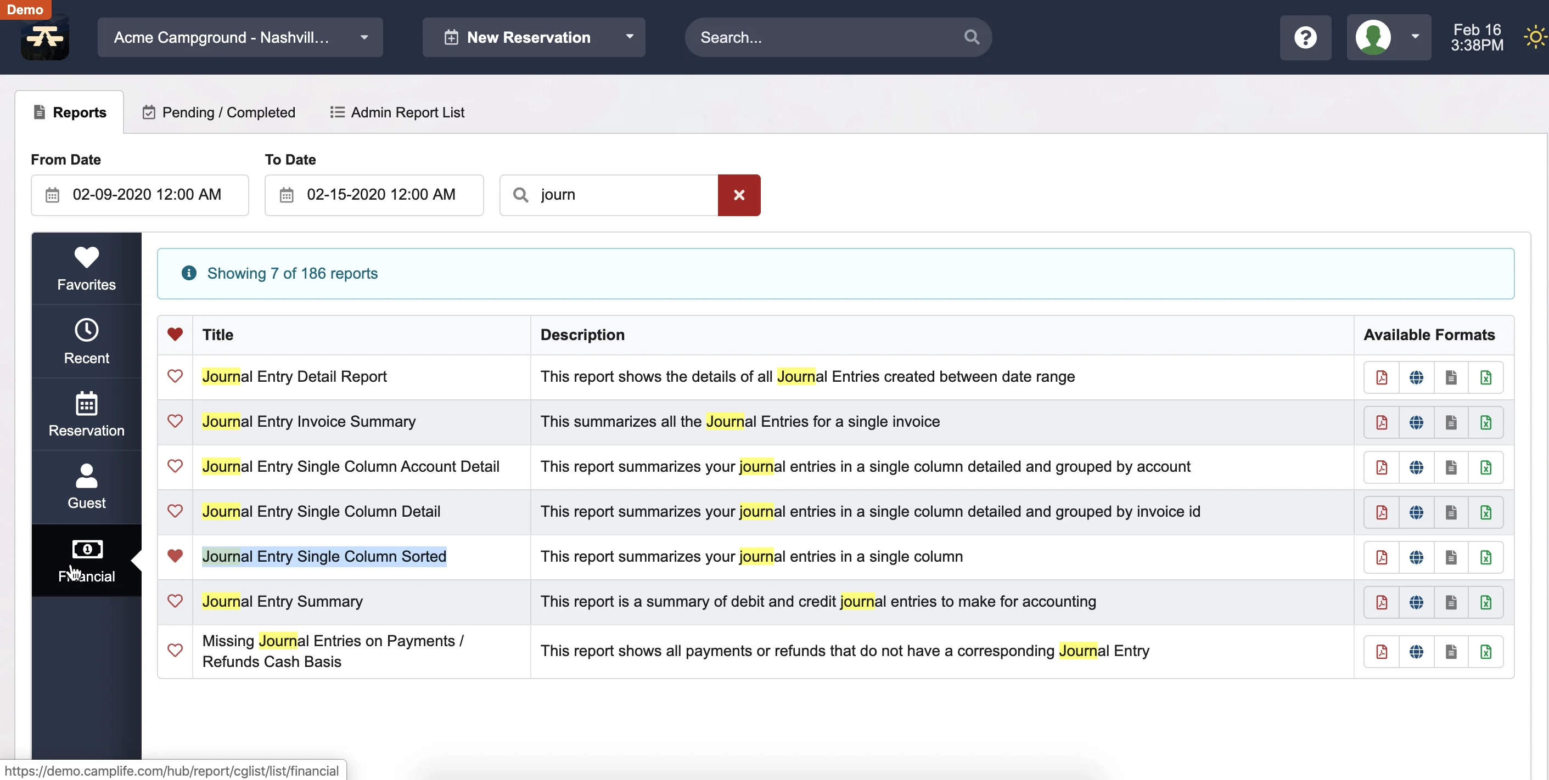Select the Financial reports sidebar icon
Image resolution: width=1549 pixels, height=780 pixels.
[86, 559]
